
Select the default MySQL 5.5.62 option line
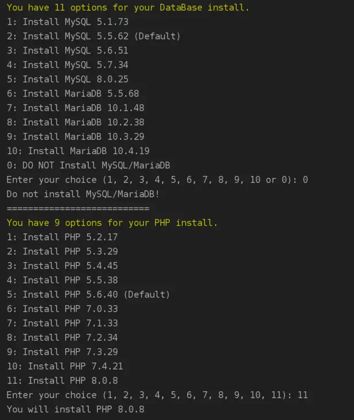pos(94,36)
